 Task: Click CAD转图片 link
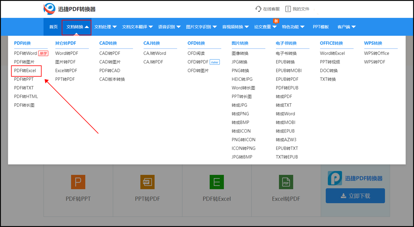point(110,62)
